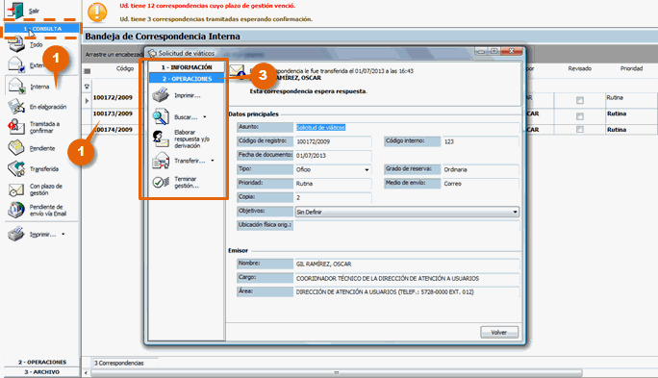Click the Asunto field Solicitud de viáticos
The height and width of the screenshot is (378, 658).
point(407,128)
